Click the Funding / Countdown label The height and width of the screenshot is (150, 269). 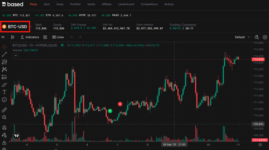coord(183,25)
